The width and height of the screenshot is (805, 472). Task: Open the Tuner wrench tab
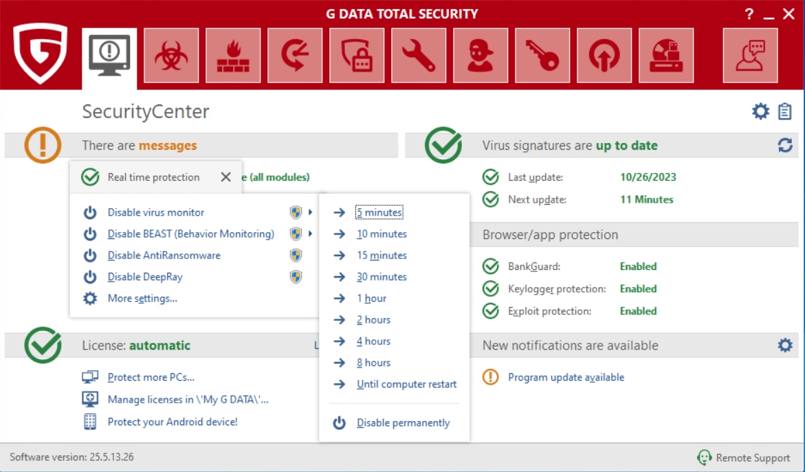pyautogui.click(x=419, y=56)
